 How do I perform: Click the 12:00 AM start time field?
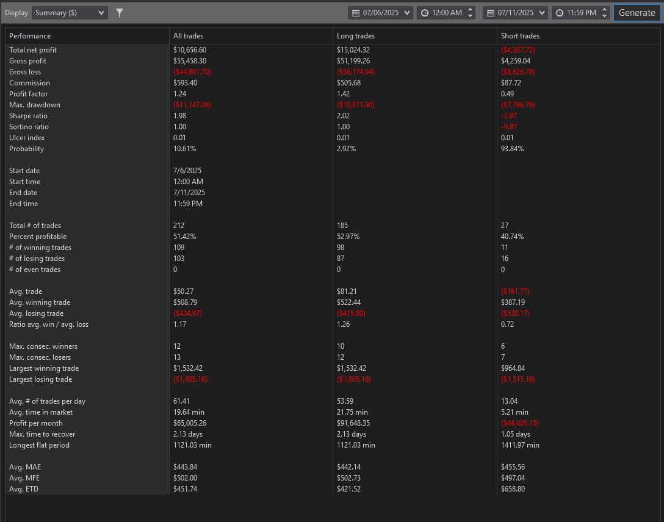coord(447,13)
